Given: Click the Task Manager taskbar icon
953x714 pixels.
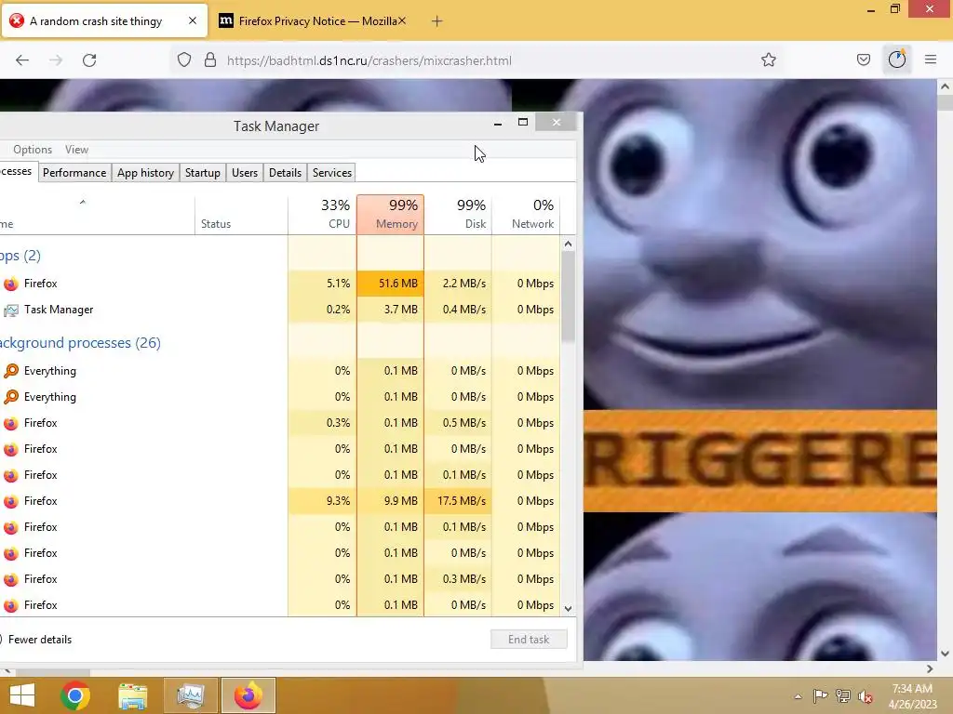Looking at the screenshot, I should (x=190, y=695).
